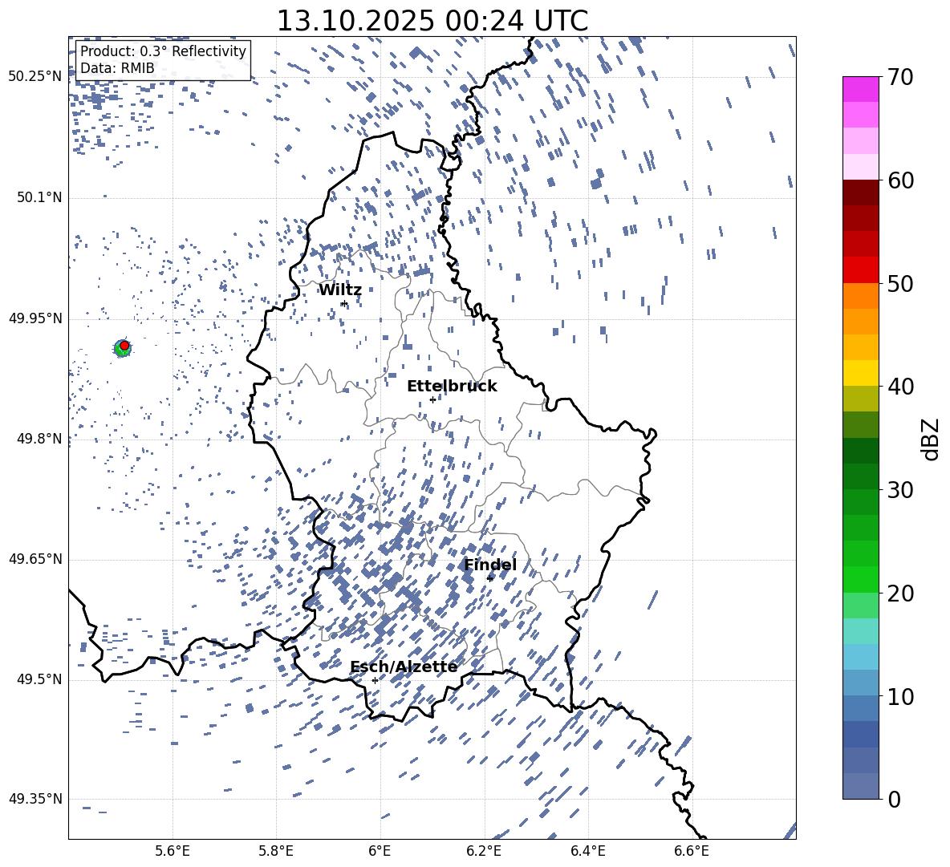Viewport: 950px width, 867px height.
Task: Click the timestamp title 13.10.2025 00:24 UTC
Action: [432, 21]
